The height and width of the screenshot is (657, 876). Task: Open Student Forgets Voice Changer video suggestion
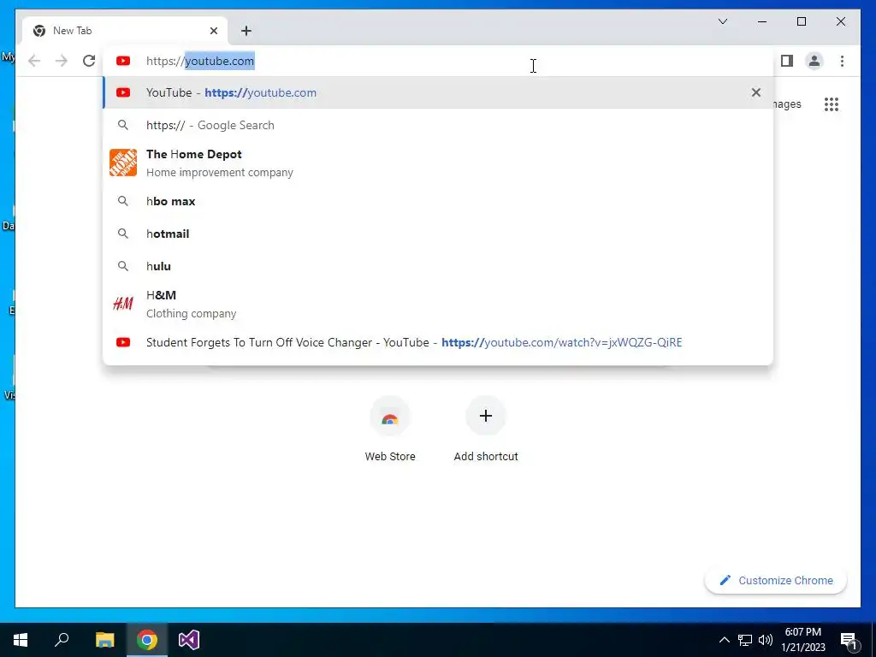438,342
